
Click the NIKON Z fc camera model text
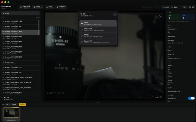click(x=171, y=54)
